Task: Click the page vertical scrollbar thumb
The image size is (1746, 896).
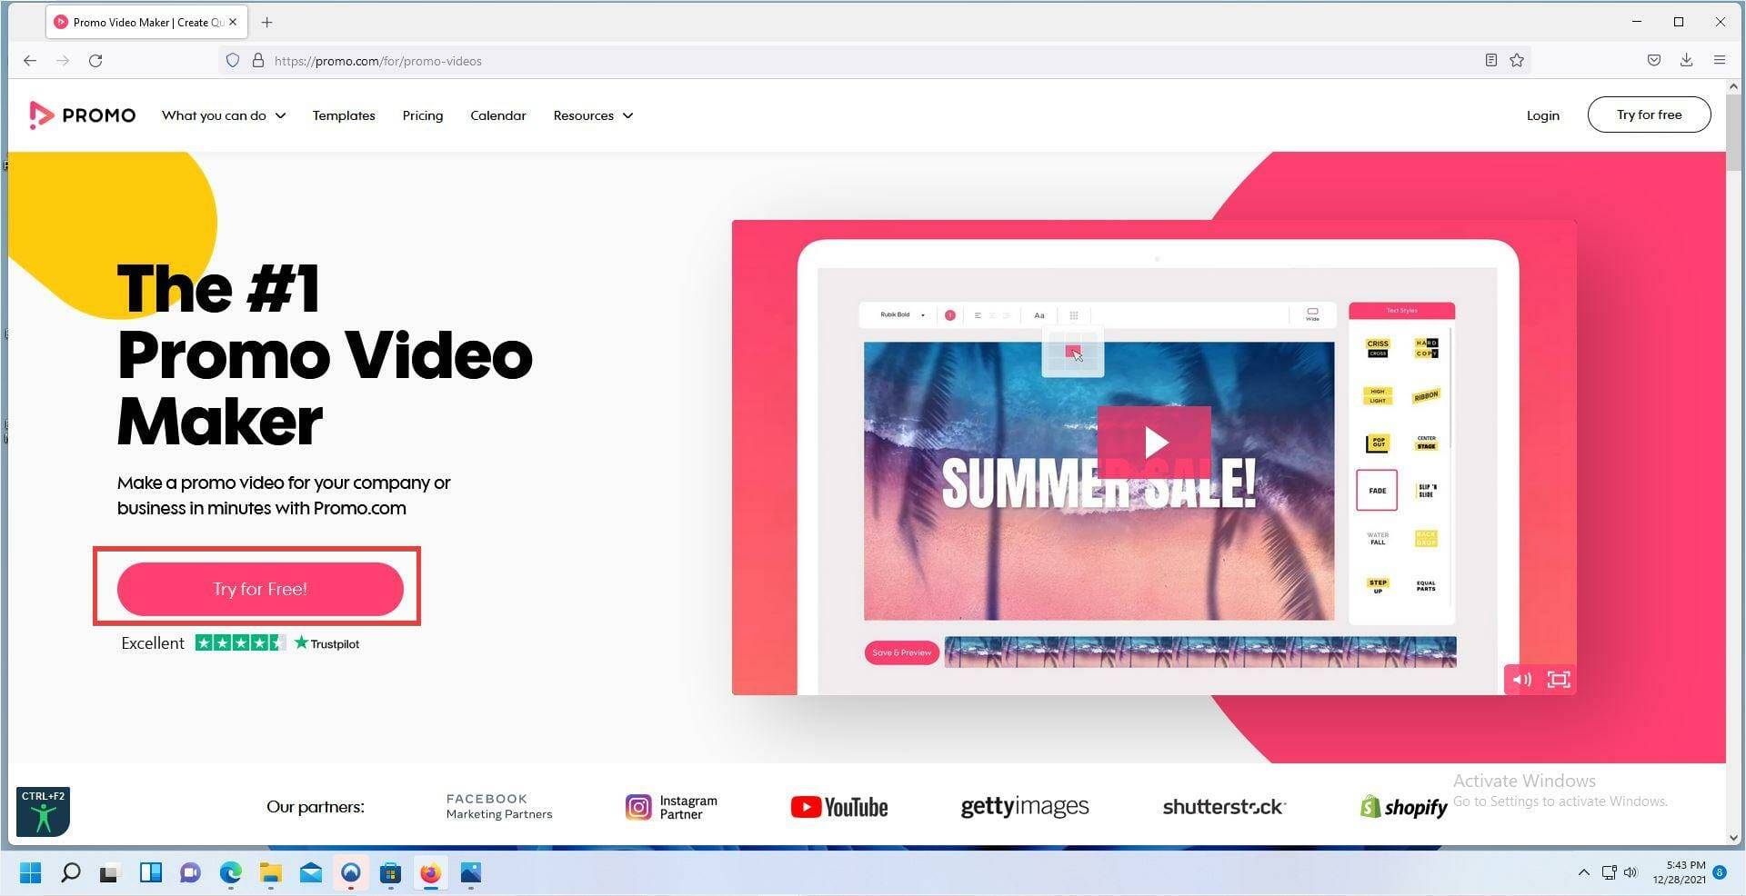Action: (x=1733, y=132)
